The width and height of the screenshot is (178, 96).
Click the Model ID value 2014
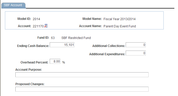(36, 19)
